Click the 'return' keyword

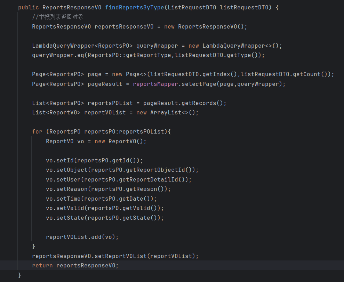pyautogui.click(x=42, y=265)
